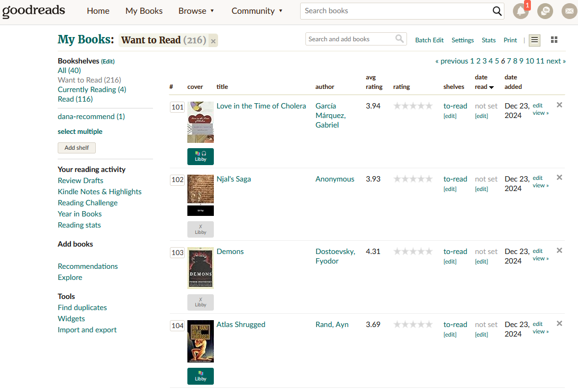The image size is (578, 390).
Task: Click unavailable Libby button under Demons
Action: (x=201, y=302)
